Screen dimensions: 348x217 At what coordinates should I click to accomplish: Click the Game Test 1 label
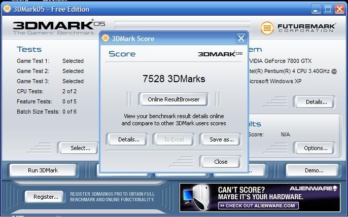click(33, 61)
